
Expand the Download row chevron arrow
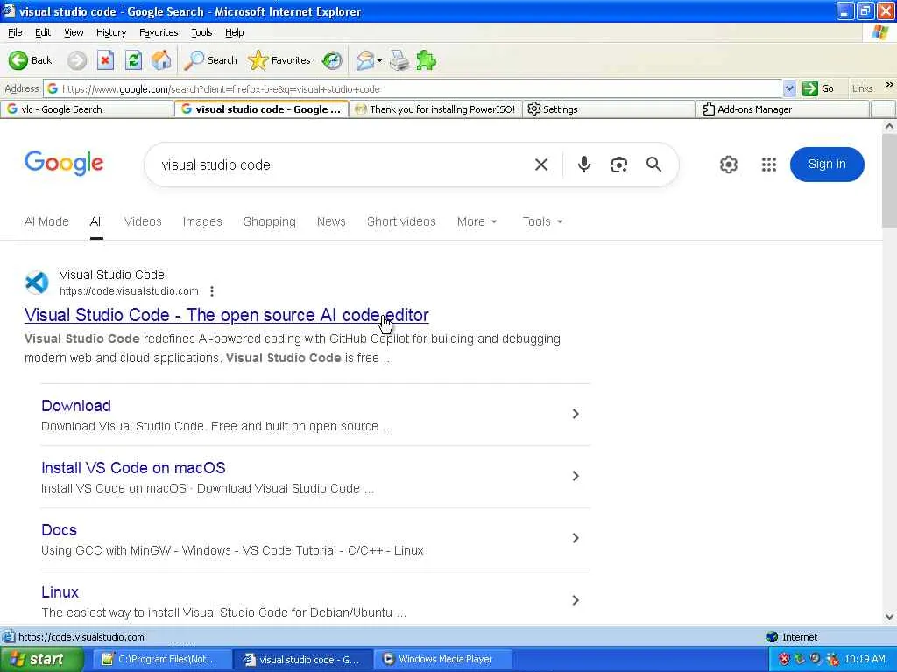[576, 414]
